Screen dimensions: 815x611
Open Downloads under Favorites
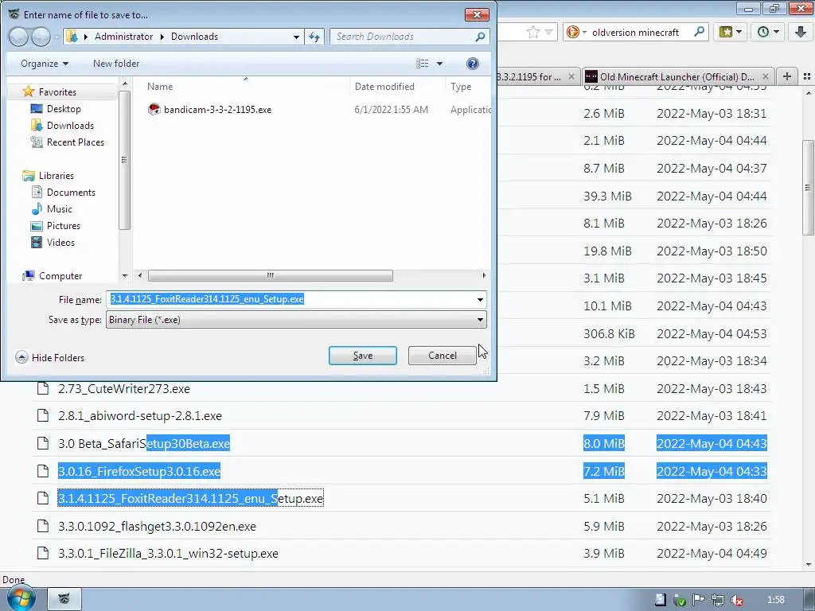[70, 125]
